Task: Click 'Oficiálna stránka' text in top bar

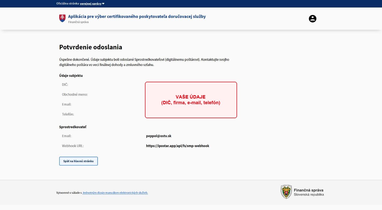Action: (68, 4)
